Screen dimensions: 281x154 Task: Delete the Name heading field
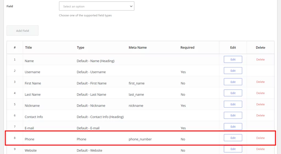[260, 60]
